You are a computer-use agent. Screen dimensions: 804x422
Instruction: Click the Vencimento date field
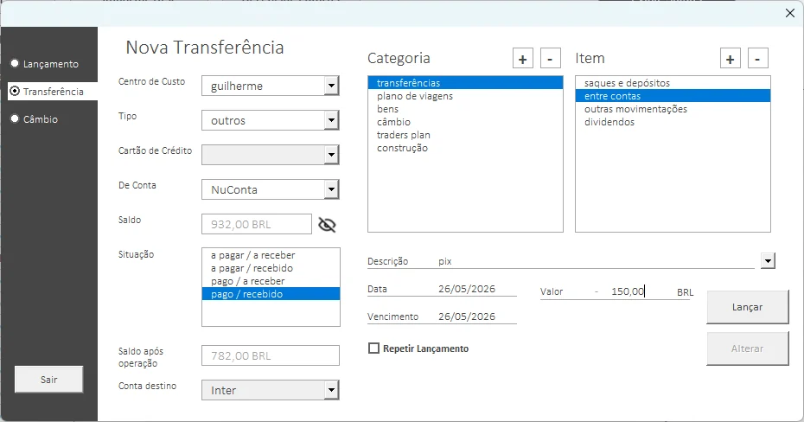[475, 316]
